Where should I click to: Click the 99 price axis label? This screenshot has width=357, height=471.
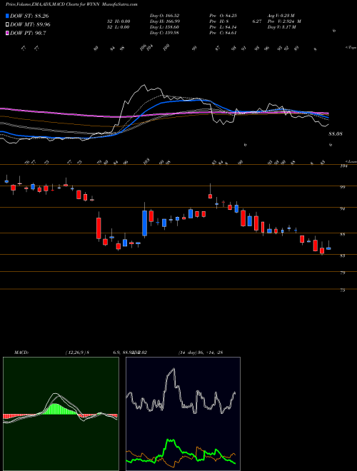343,187
